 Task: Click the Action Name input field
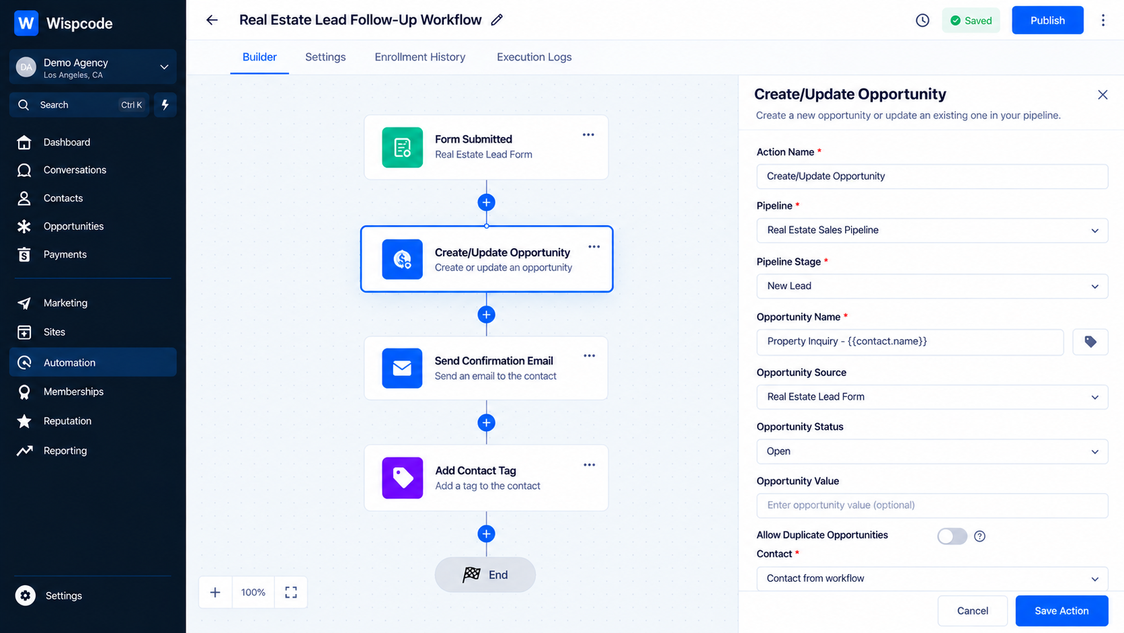pos(932,176)
